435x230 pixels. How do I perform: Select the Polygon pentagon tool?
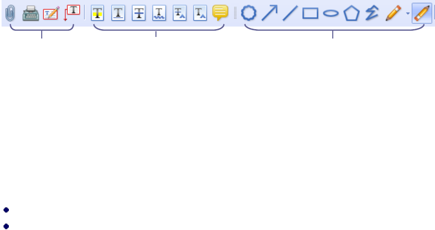352,14
